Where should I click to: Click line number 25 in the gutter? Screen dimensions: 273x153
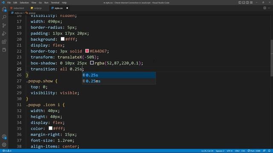(19, 69)
